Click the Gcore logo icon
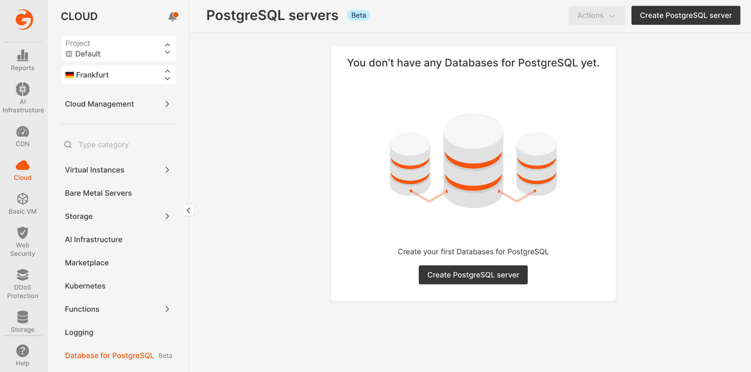Screen dimensions: 751x372 [24, 19]
